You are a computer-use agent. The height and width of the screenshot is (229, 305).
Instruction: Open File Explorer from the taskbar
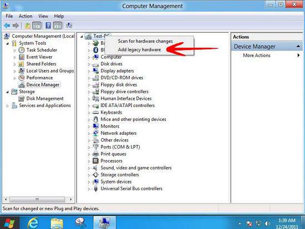click(x=57, y=223)
